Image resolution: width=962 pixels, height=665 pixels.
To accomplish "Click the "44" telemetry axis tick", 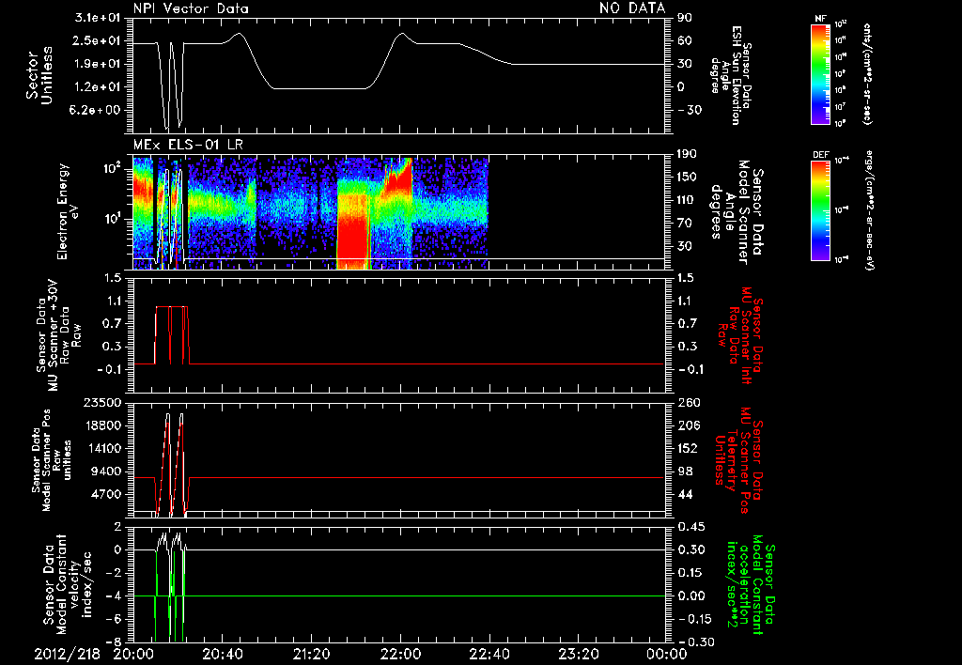I will (x=685, y=494).
